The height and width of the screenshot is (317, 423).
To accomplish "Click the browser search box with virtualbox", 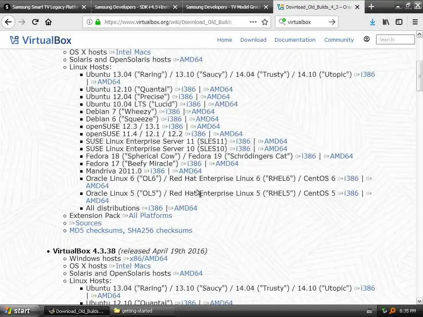I will (307, 22).
